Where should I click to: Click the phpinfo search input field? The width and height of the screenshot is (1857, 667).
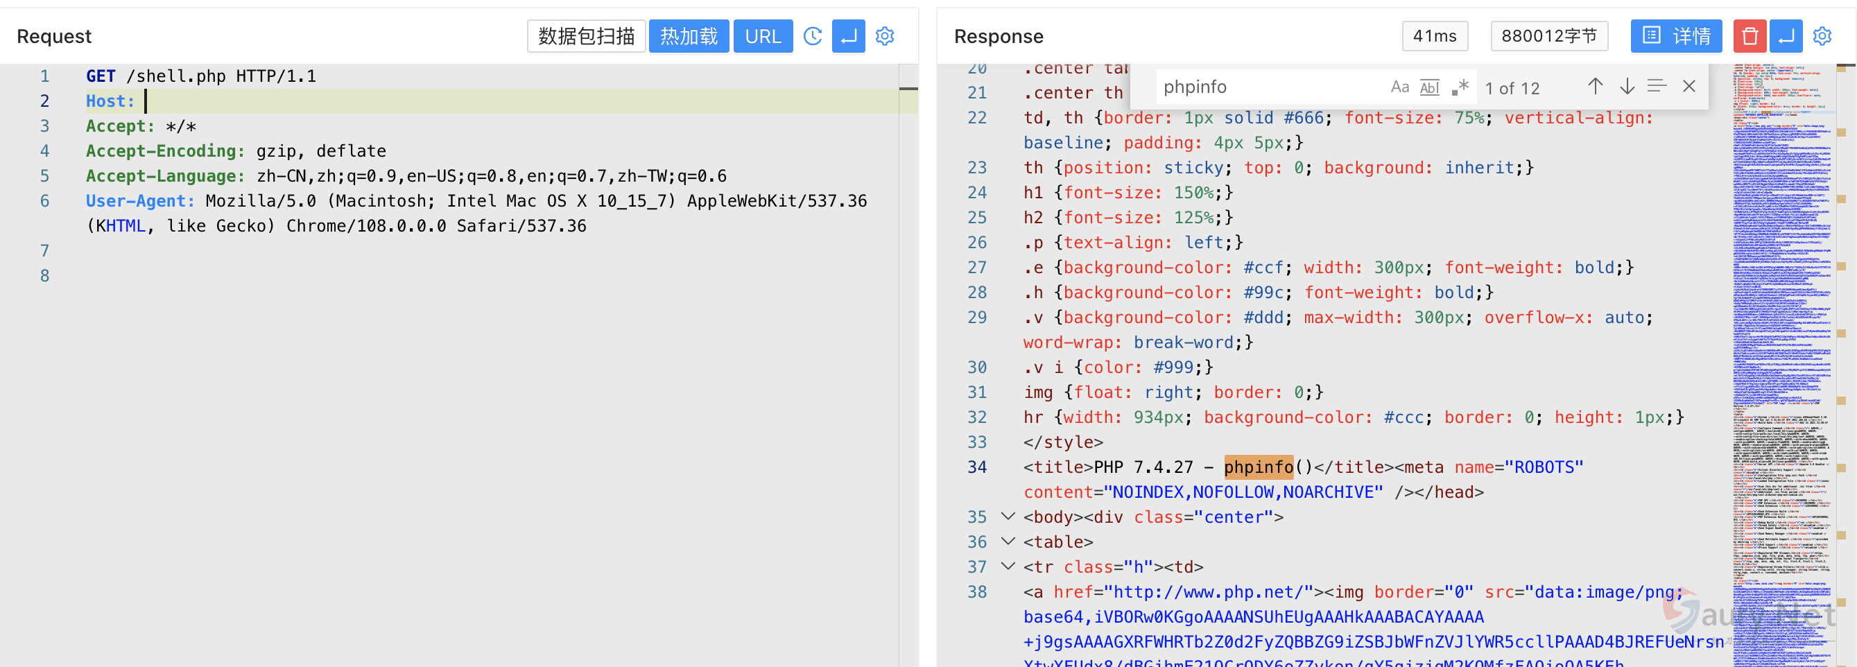pyautogui.click(x=1269, y=87)
